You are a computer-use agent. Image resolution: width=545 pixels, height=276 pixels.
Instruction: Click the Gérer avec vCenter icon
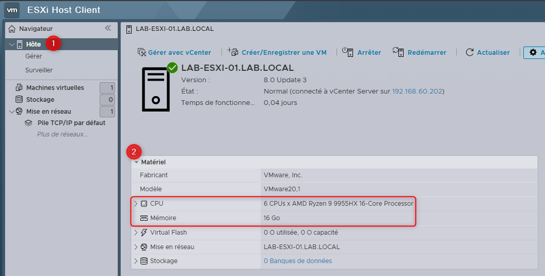tap(142, 52)
